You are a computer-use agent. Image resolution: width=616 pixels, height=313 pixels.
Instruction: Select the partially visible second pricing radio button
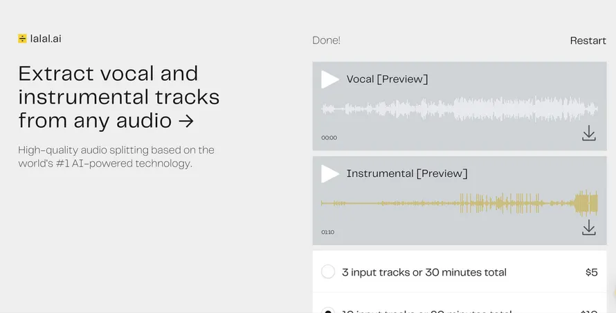328,310
